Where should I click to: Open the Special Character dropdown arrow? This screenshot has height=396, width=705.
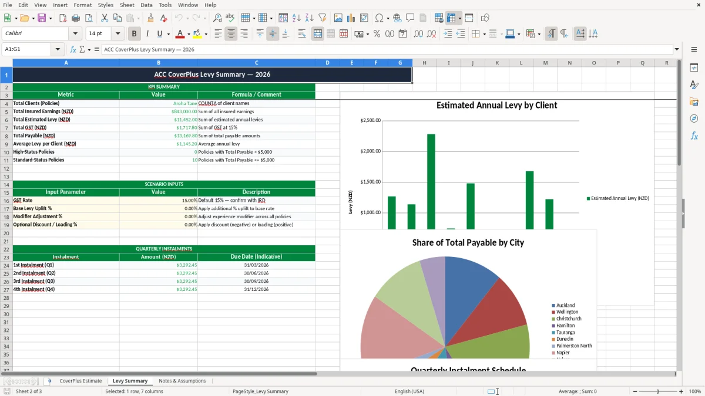(x=388, y=18)
